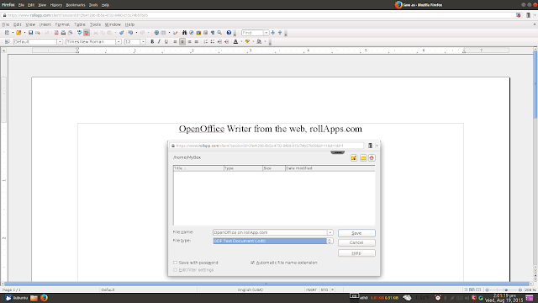The image size is (538, 303).
Task: Open the File menu in OpenOffice
Action: (x=6, y=24)
